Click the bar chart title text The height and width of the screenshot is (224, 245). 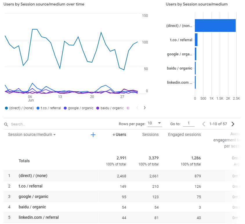coord(197,4)
